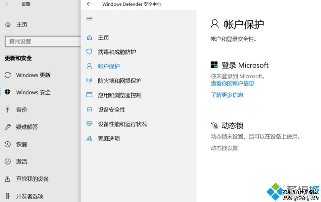Click the dynamic lock icon beside 动态锁
The height and width of the screenshot is (202, 321).
(x=214, y=125)
